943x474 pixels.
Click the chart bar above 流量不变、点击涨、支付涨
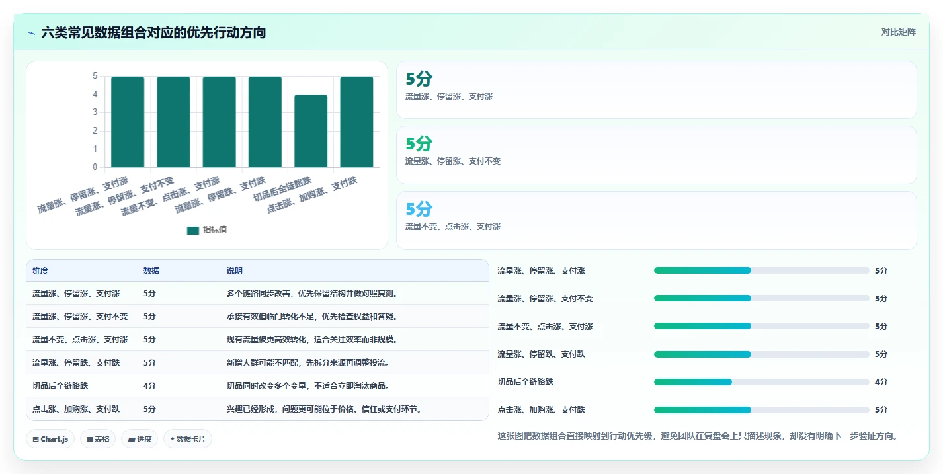pyautogui.click(x=220, y=122)
